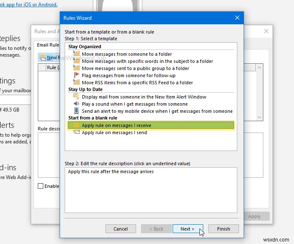294x244 pixels.
Task: Close the Rules Wizard dialog
Action: (x=237, y=18)
